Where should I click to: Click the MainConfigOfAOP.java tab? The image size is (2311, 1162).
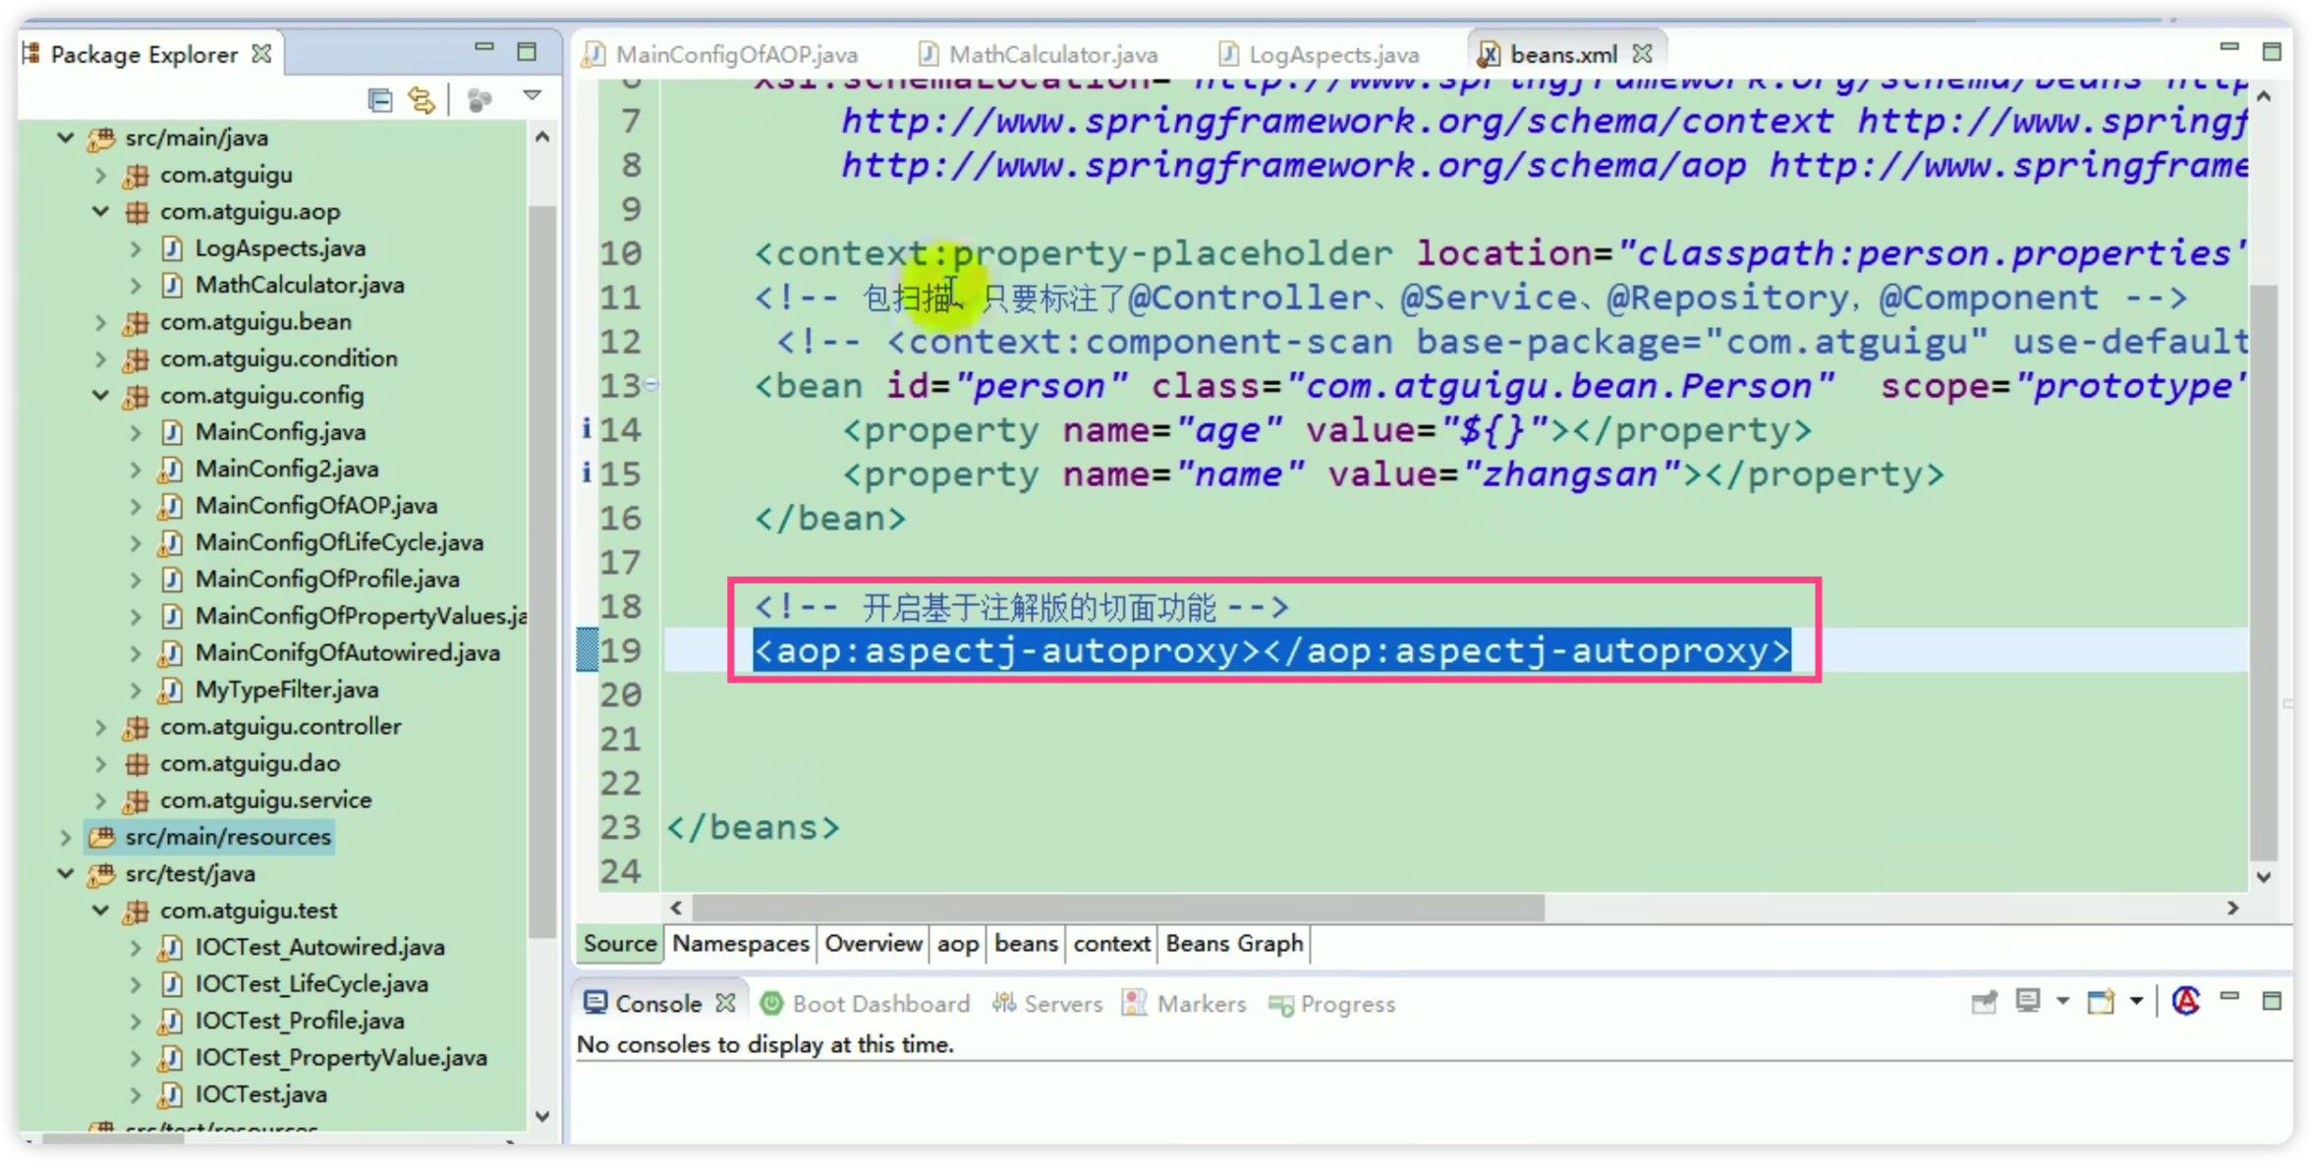(x=728, y=55)
